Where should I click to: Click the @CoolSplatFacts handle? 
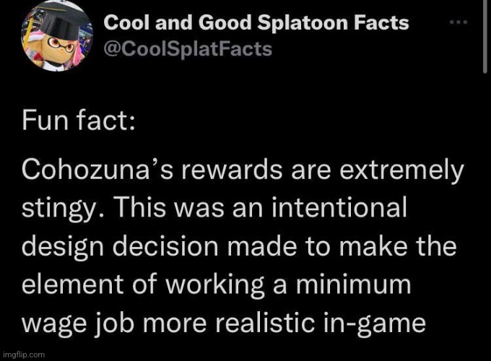[x=188, y=49]
